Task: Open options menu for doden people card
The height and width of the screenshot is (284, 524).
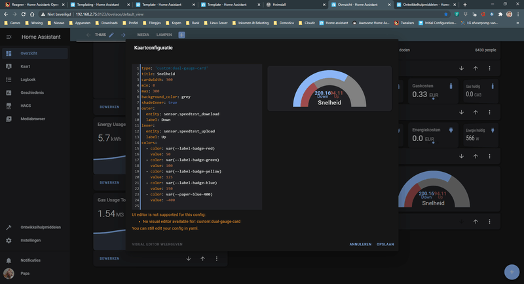Action: [489, 68]
